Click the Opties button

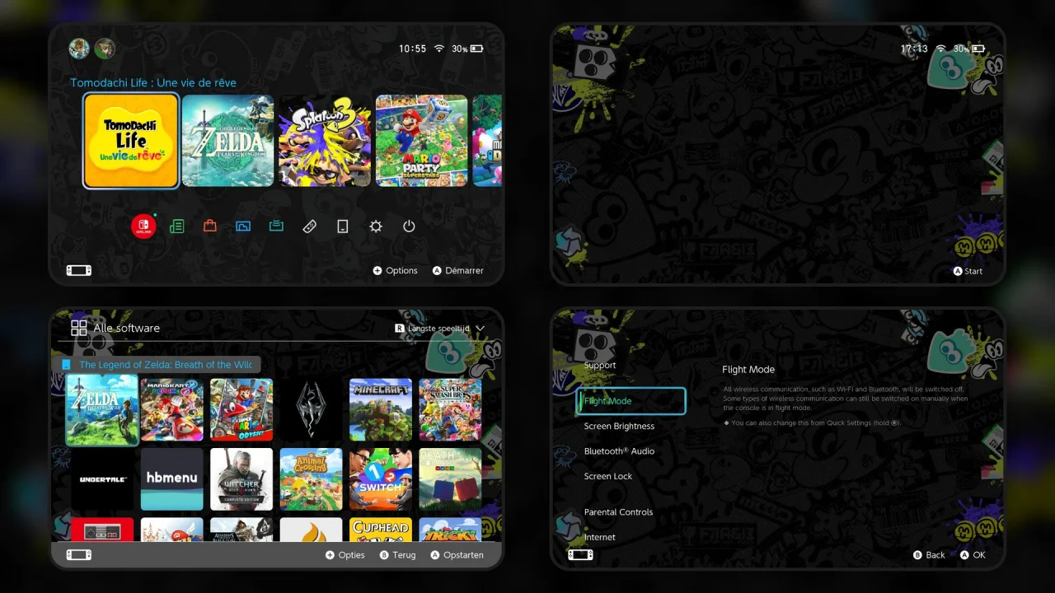(345, 555)
